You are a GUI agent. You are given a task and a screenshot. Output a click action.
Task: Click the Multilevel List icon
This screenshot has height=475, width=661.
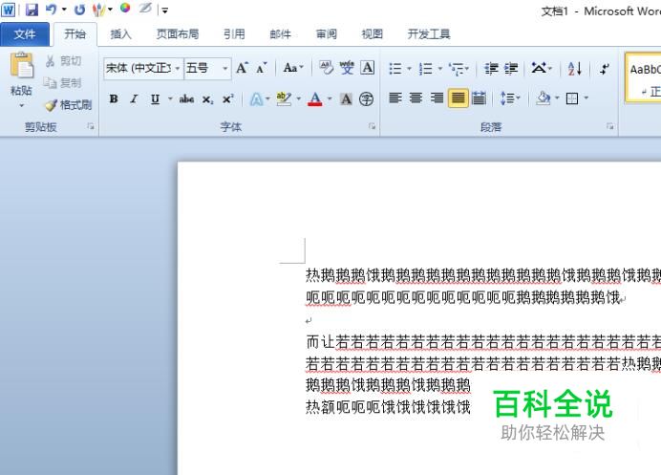pos(457,68)
